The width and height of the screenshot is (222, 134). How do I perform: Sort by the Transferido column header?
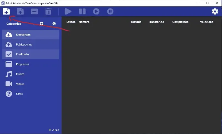156,22
